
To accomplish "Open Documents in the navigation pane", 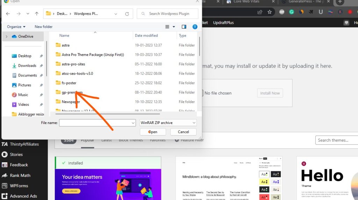I will tap(27, 75).
